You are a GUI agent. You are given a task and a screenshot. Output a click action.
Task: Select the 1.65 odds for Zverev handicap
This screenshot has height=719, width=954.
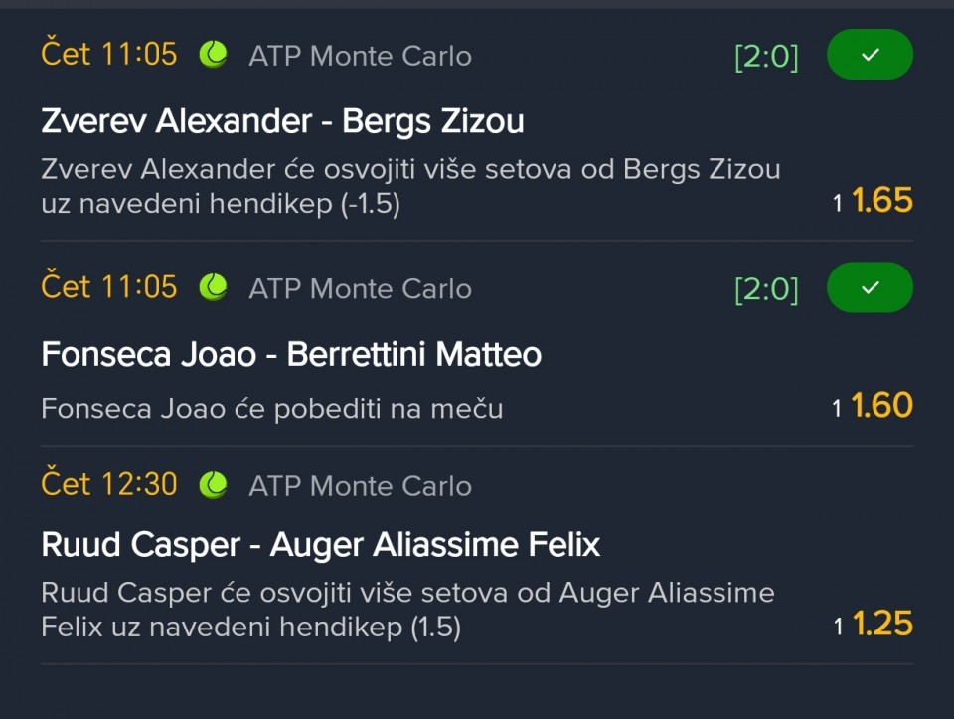(x=881, y=201)
